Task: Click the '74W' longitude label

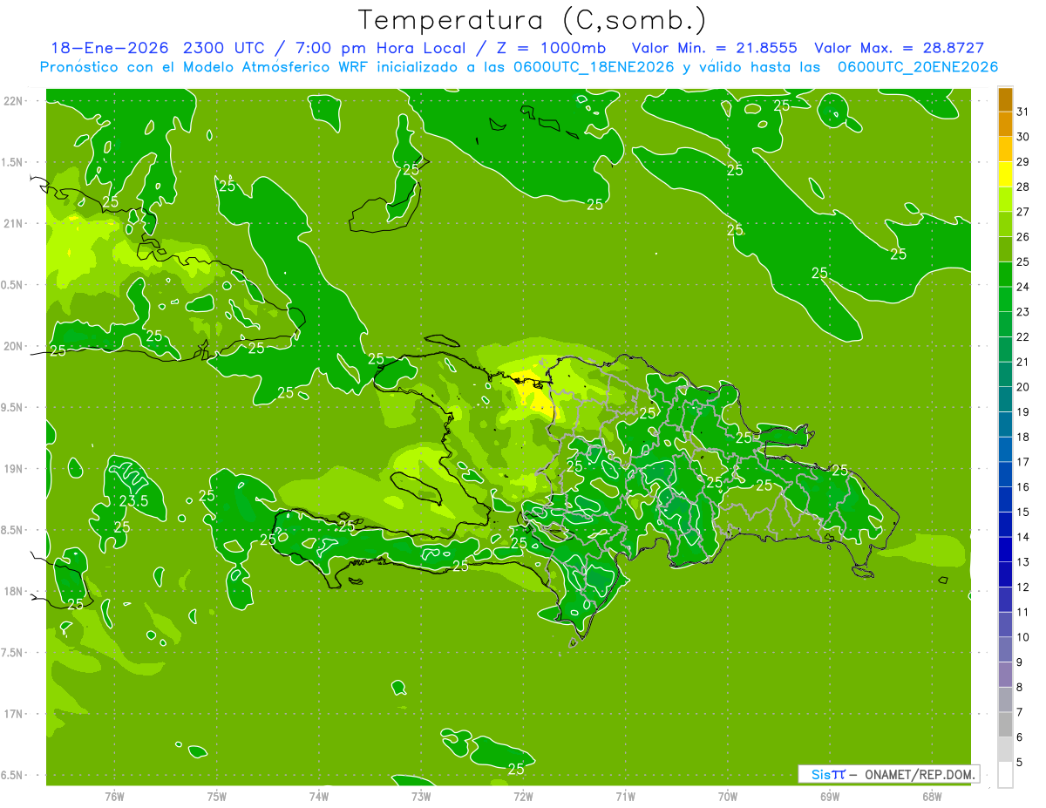Action: (x=319, y=796)
